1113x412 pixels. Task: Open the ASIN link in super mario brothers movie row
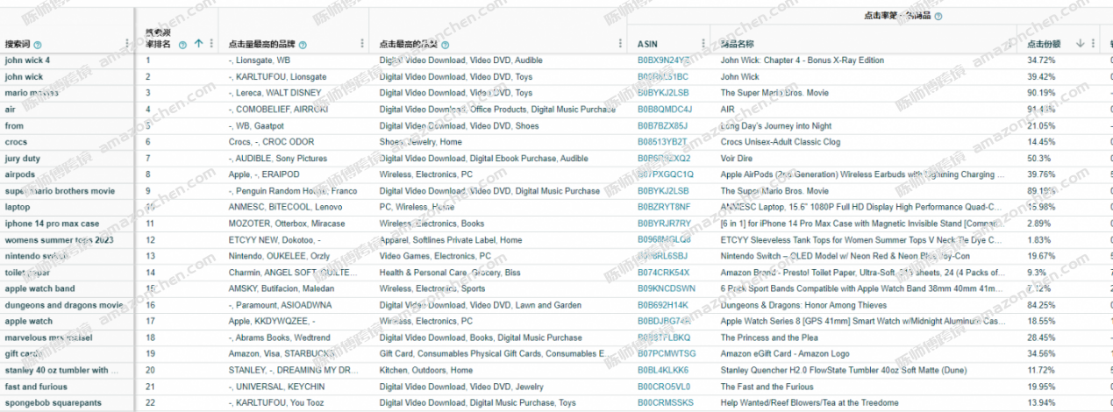(x=664, y=191)
